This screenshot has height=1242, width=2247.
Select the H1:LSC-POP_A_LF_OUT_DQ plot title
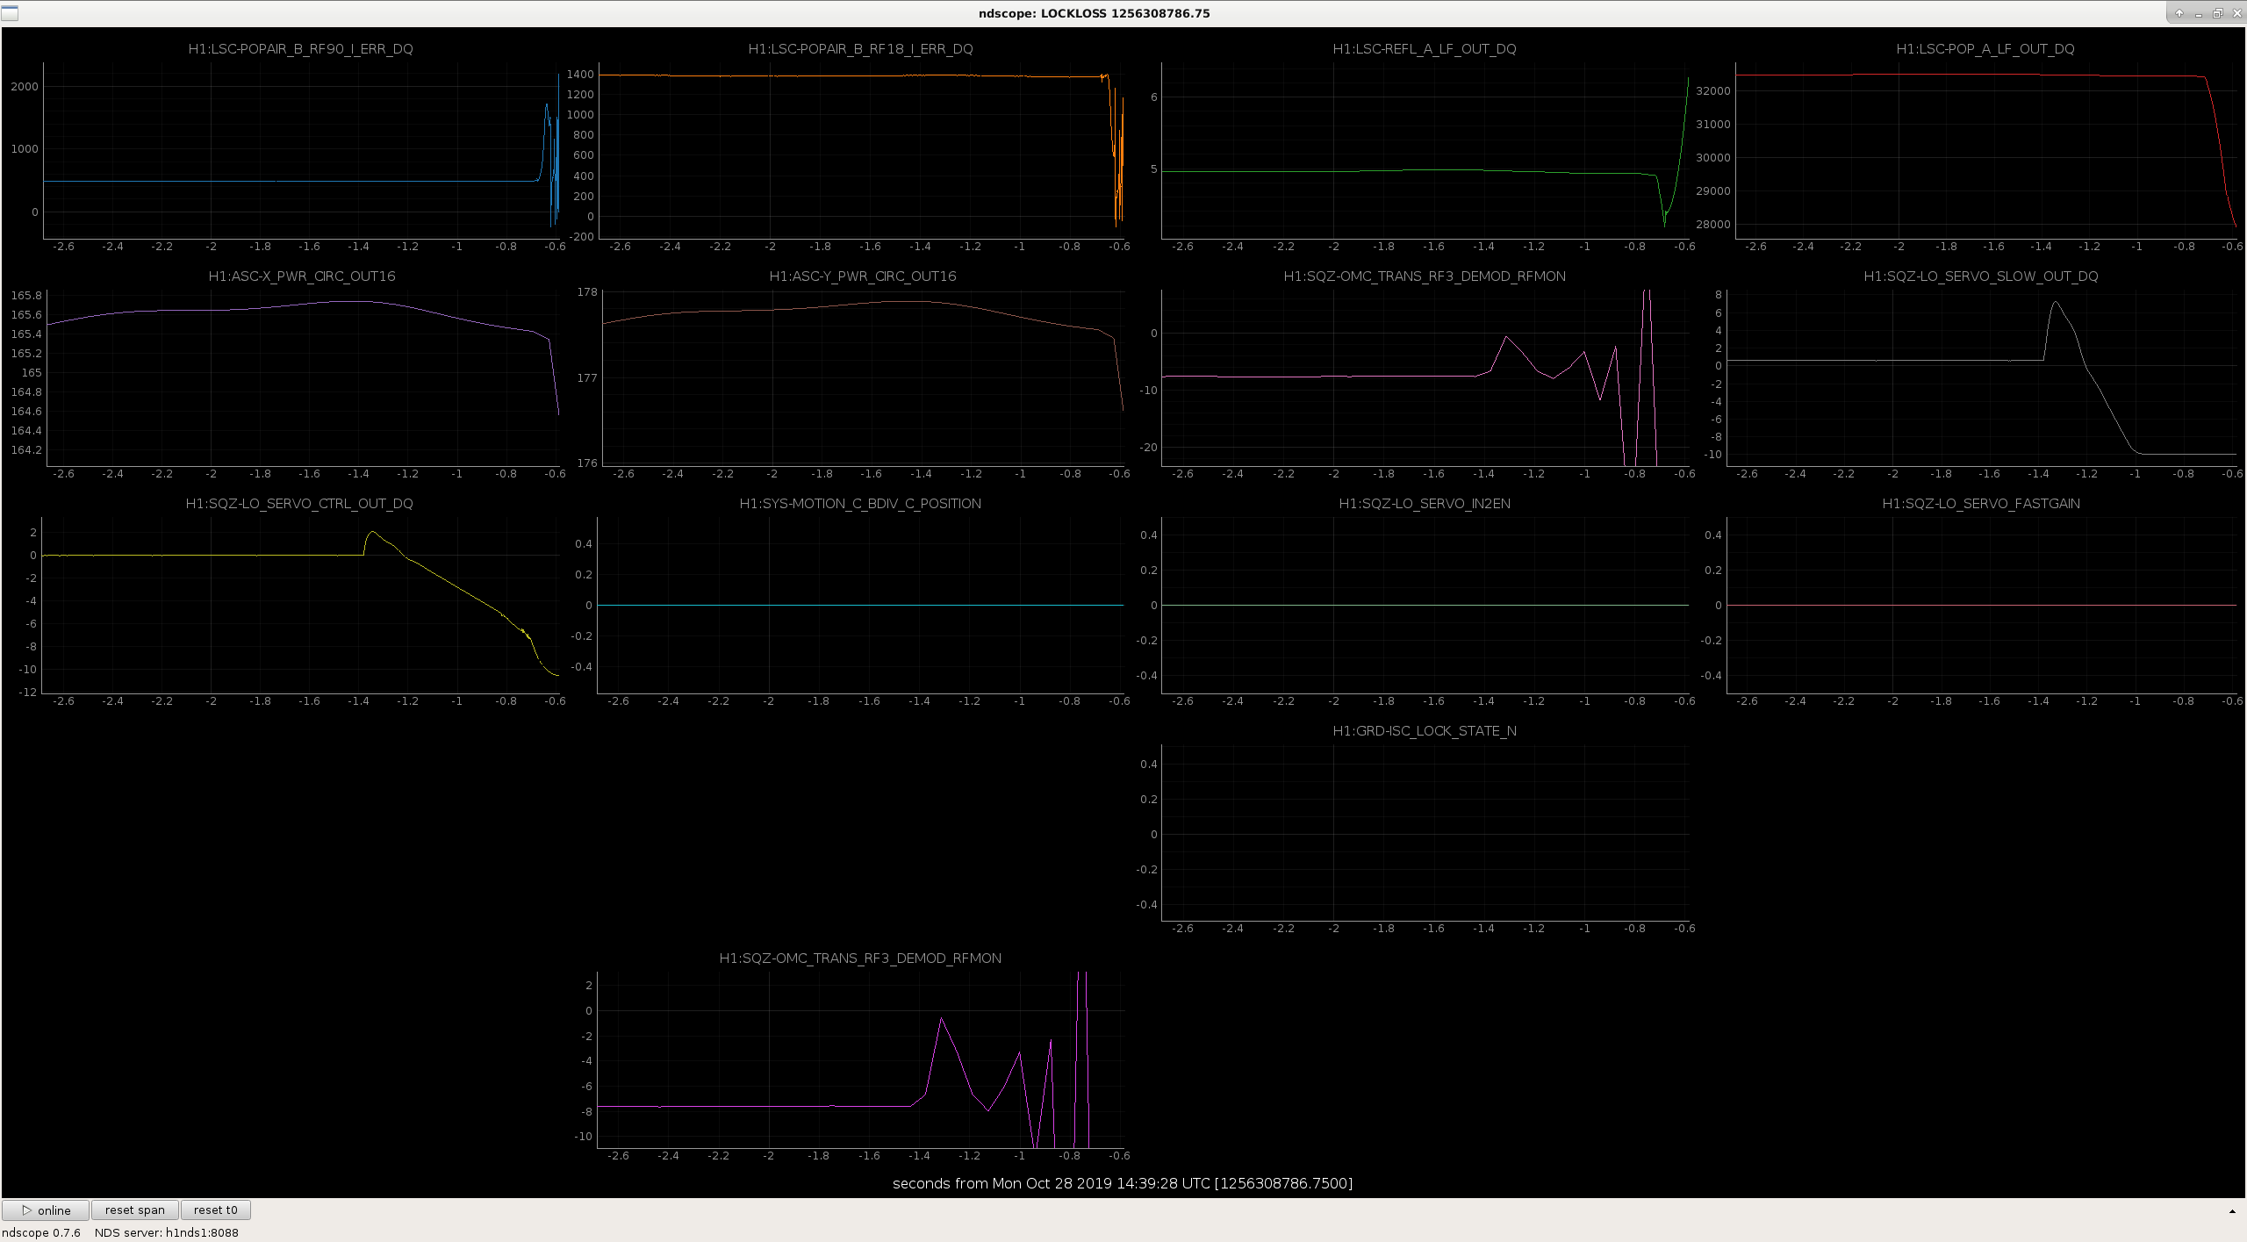point(1985,49)
